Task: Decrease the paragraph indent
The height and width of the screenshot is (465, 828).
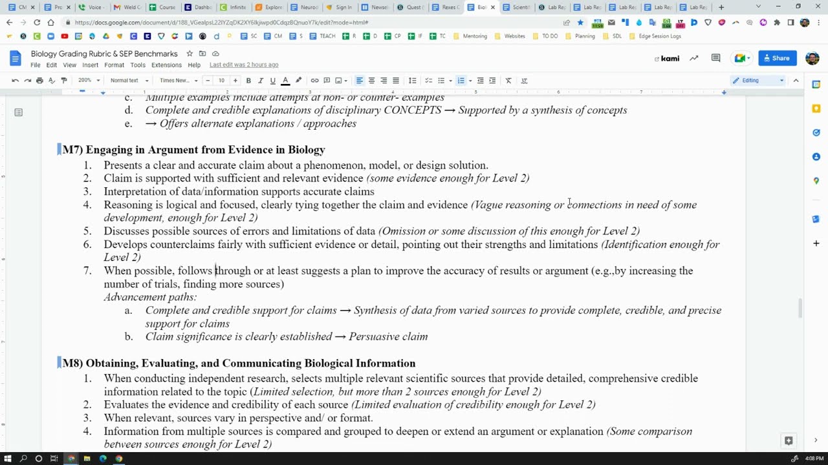Action: pos(480,81)
